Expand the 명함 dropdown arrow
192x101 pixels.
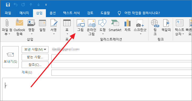point(32,34)
